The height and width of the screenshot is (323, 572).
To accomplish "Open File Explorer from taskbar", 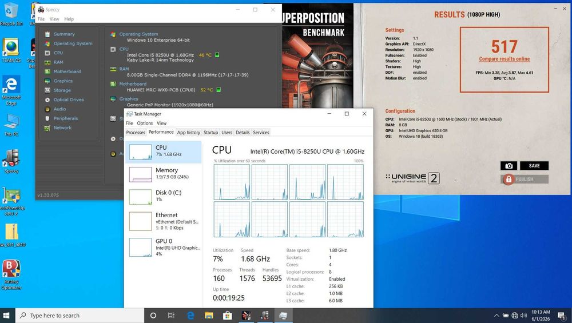I will (209, 316).
